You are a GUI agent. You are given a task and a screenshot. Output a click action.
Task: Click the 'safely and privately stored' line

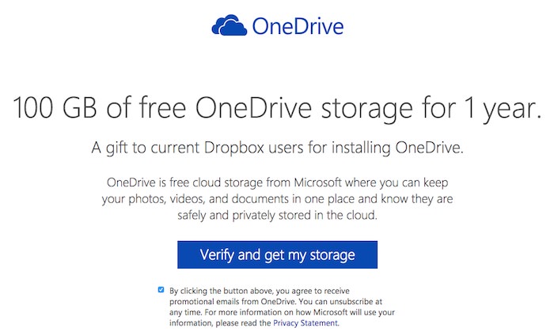pyautogui.click(x=277, y=216)
